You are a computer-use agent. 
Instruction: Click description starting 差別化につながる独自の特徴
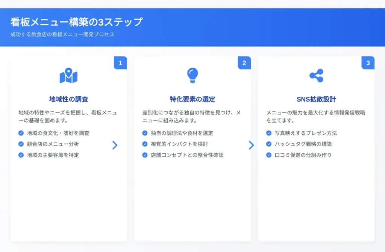pyautogui.click(x=192, y=117)
